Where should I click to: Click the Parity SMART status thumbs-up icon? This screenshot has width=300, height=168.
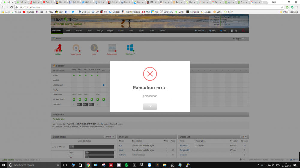click(x=74, y=99)
